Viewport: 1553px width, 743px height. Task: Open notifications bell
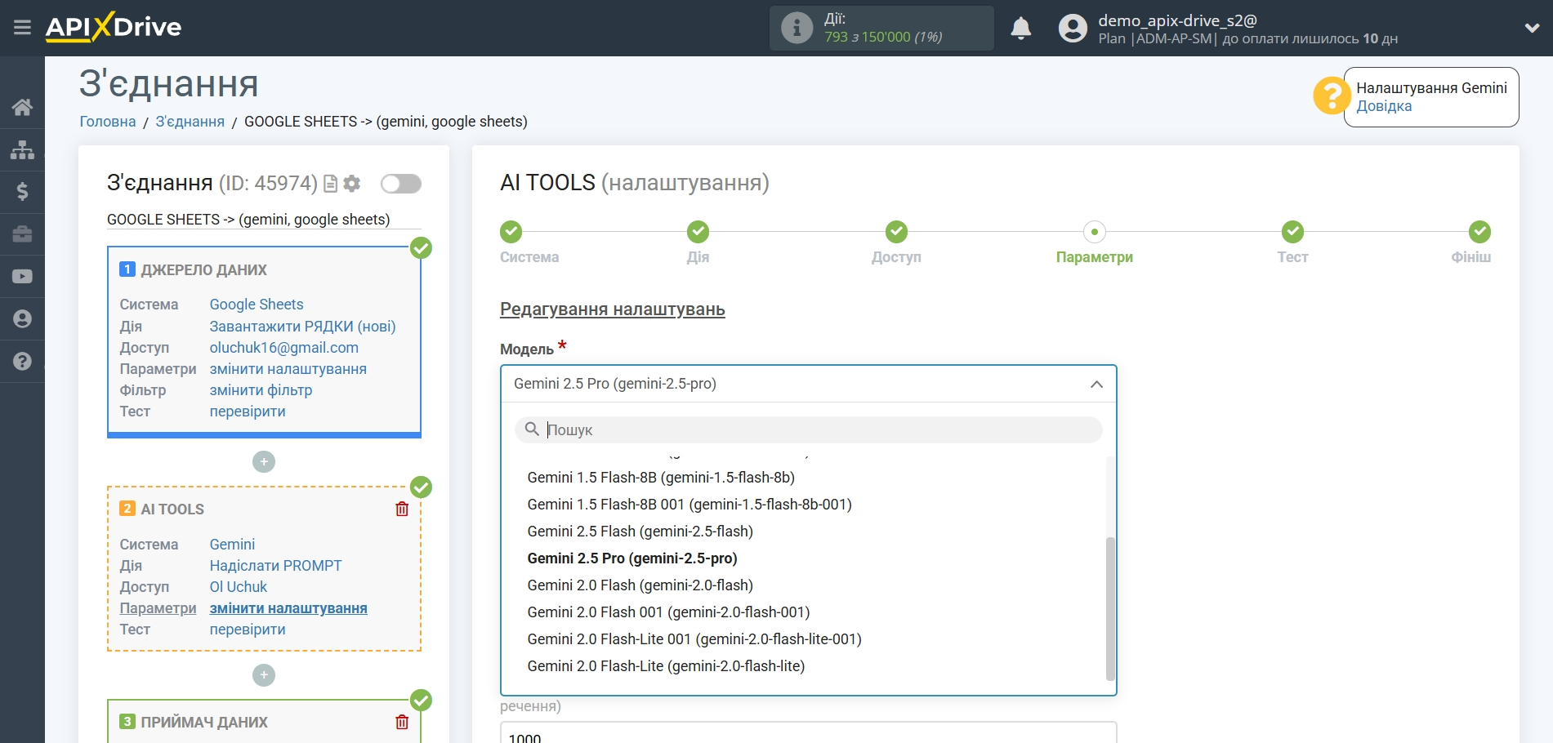[1020, 28]
